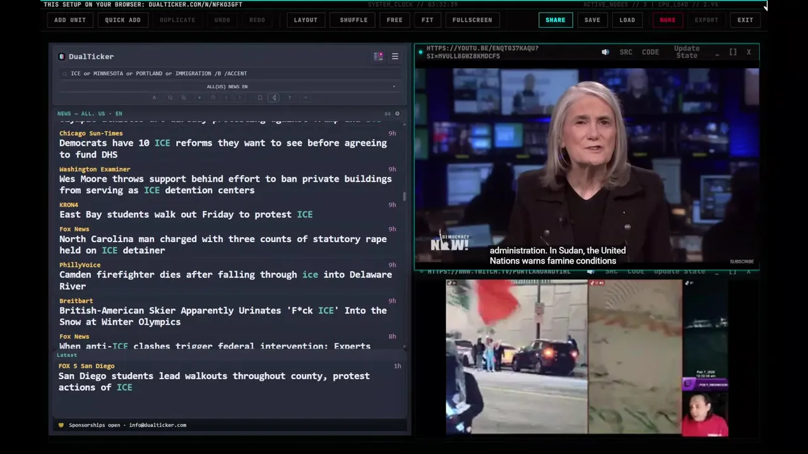Click the double-chevron speed icon

click(x=213, y=98)
